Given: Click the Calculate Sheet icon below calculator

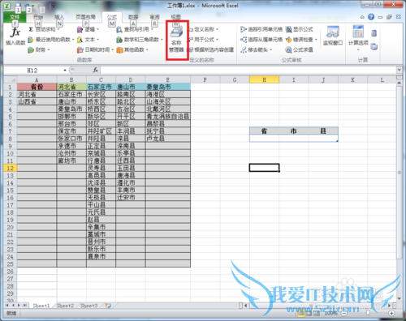Looking at the screenshot, I should pyautogui.click(x=374, y=47).
